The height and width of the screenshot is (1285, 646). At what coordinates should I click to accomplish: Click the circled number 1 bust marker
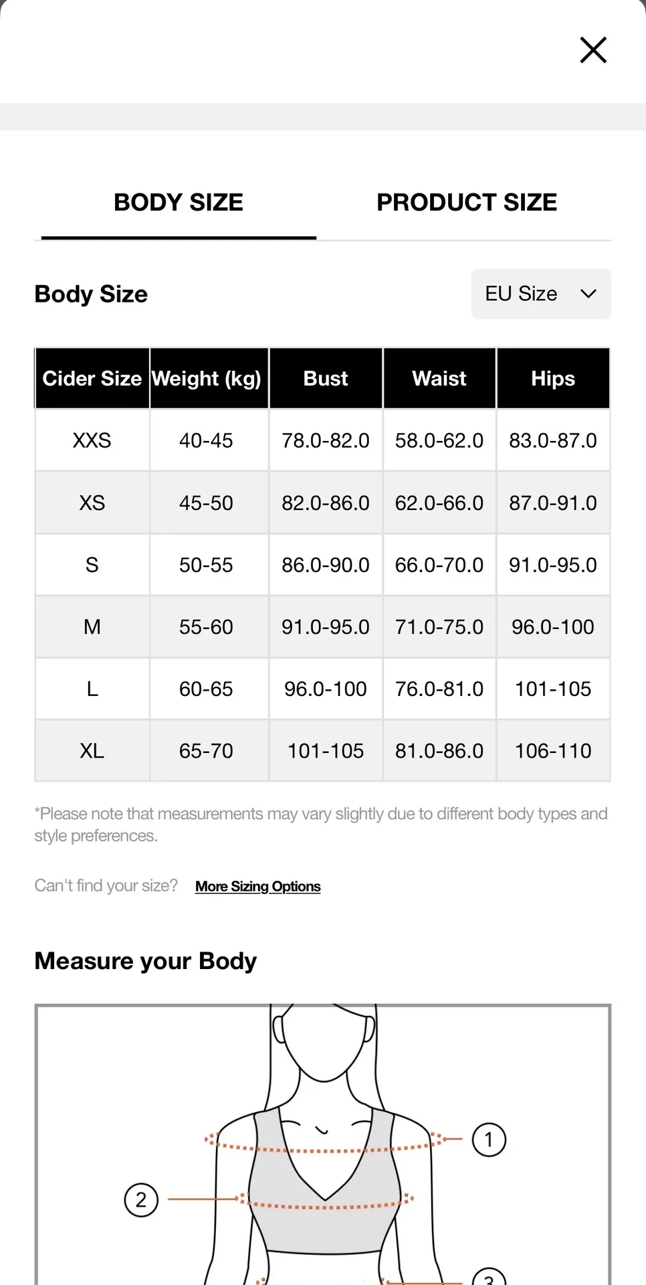489,1140
